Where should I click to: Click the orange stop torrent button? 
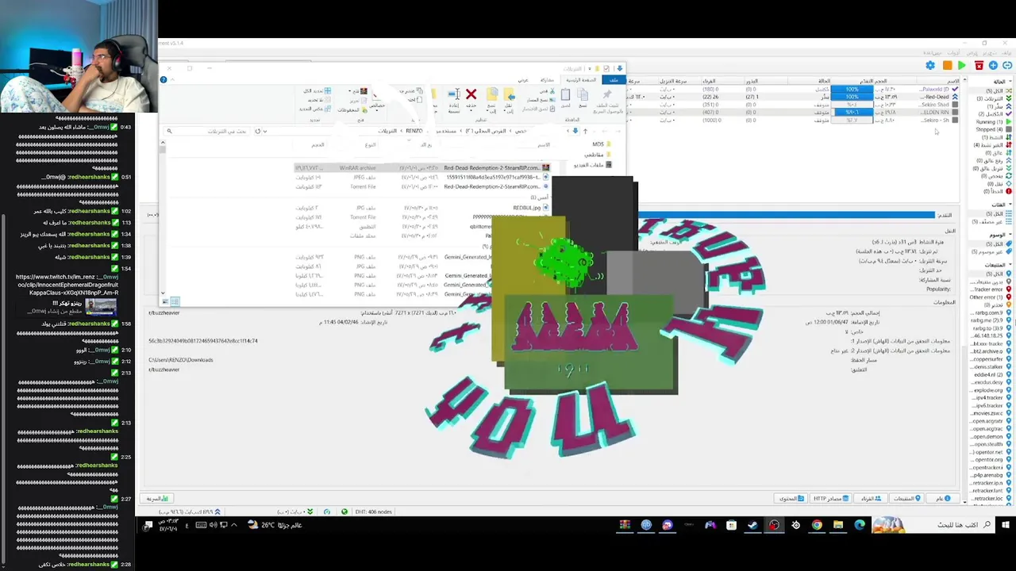tap(947, 66)
